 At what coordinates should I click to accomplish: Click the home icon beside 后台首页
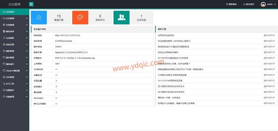pyautogui.click(x=4, y=12)
